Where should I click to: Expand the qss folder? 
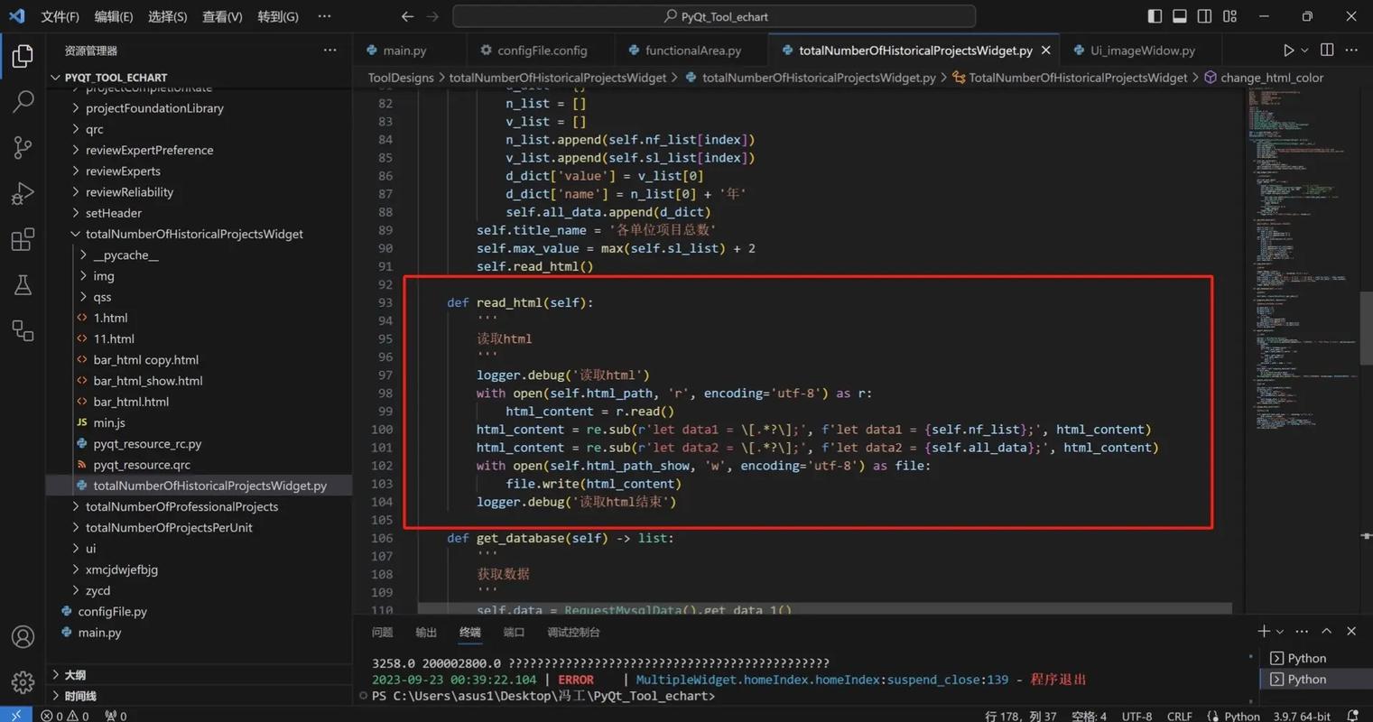tap(101, 296)
